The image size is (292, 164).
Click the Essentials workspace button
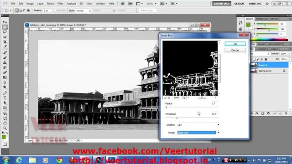click(x=222, y=4)
